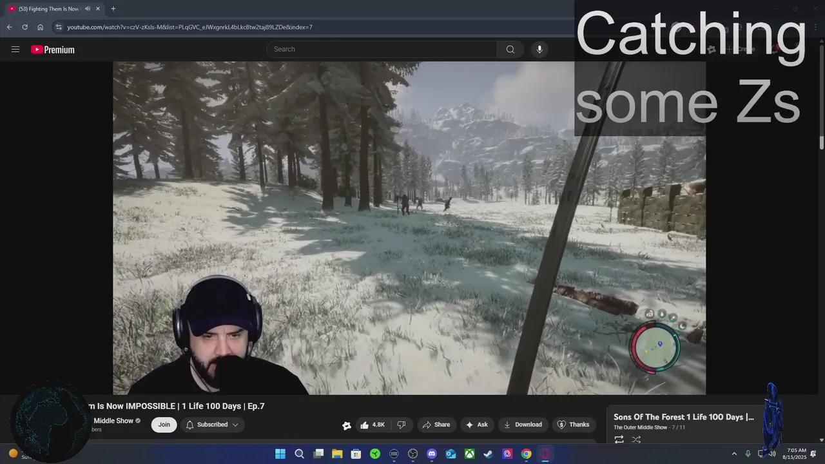Image resolution: width=825 pixels, height=464 pixels.
Task: Toggle loop playlist icon
Action: (x=619, y=440)
